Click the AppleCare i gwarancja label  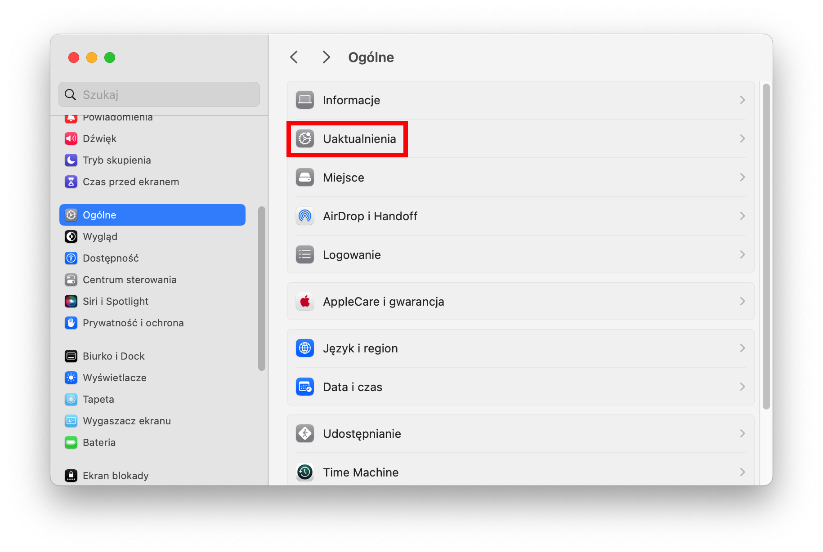point(384,302)
